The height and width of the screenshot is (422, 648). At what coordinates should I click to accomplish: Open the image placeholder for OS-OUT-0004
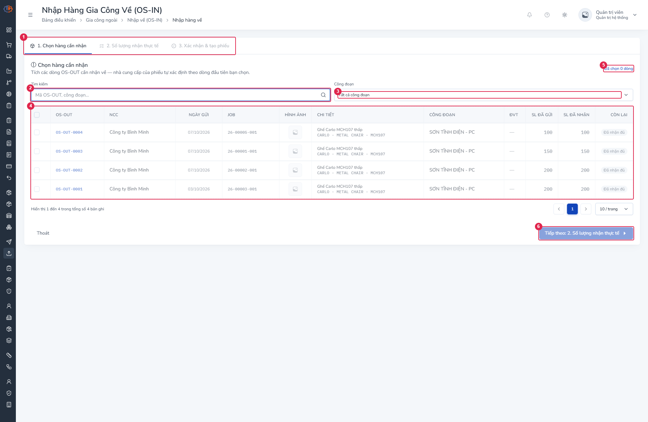point(295,132)
